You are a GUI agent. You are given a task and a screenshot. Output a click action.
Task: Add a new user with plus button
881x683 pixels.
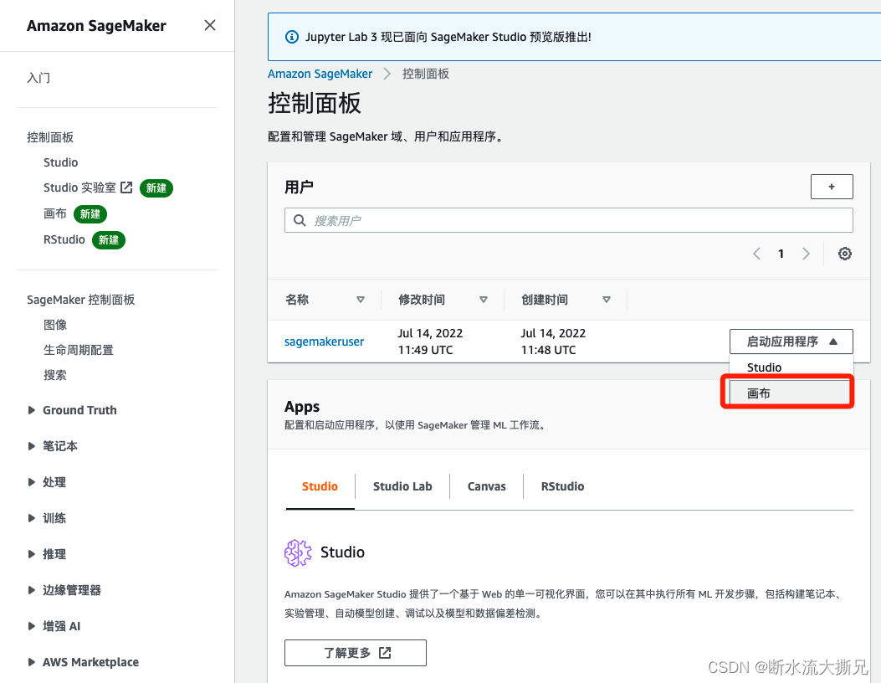coord(832,187)
